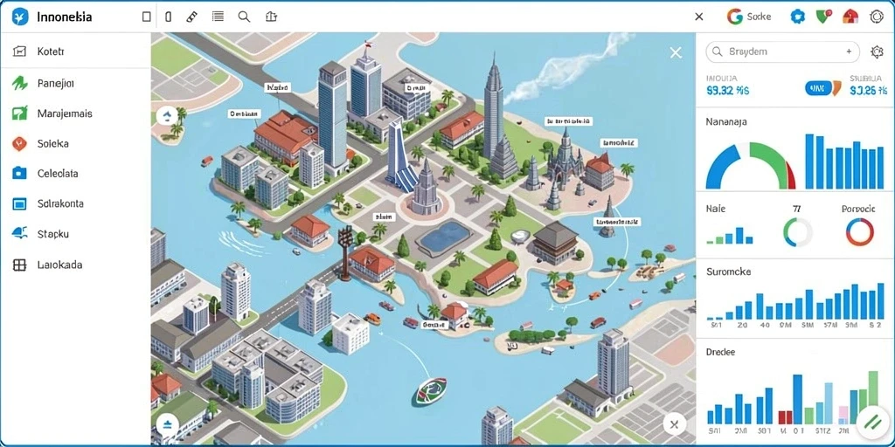Click the magnifier search icon in top toolbar
Viewport: 895px width, 447px height.
[x=245, y=17]
